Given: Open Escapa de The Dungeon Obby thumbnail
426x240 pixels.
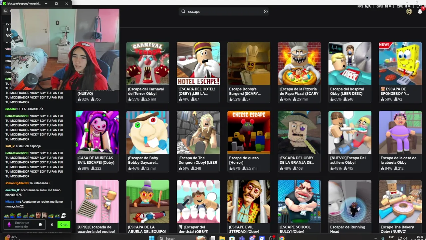Looking at the screenshot, I should pyautogui.click(x=198, y=132).
